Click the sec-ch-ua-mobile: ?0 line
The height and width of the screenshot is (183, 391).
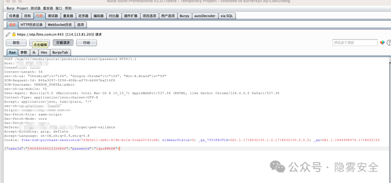(x=25, y=89)
